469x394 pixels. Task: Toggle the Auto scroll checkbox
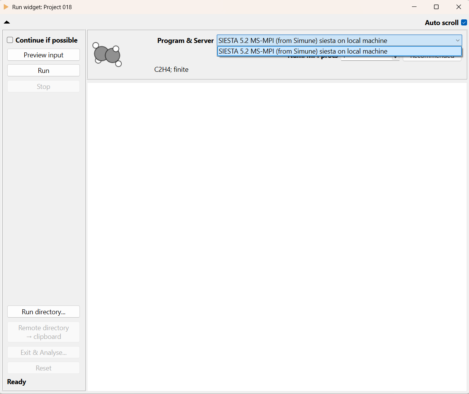[464, 22]
